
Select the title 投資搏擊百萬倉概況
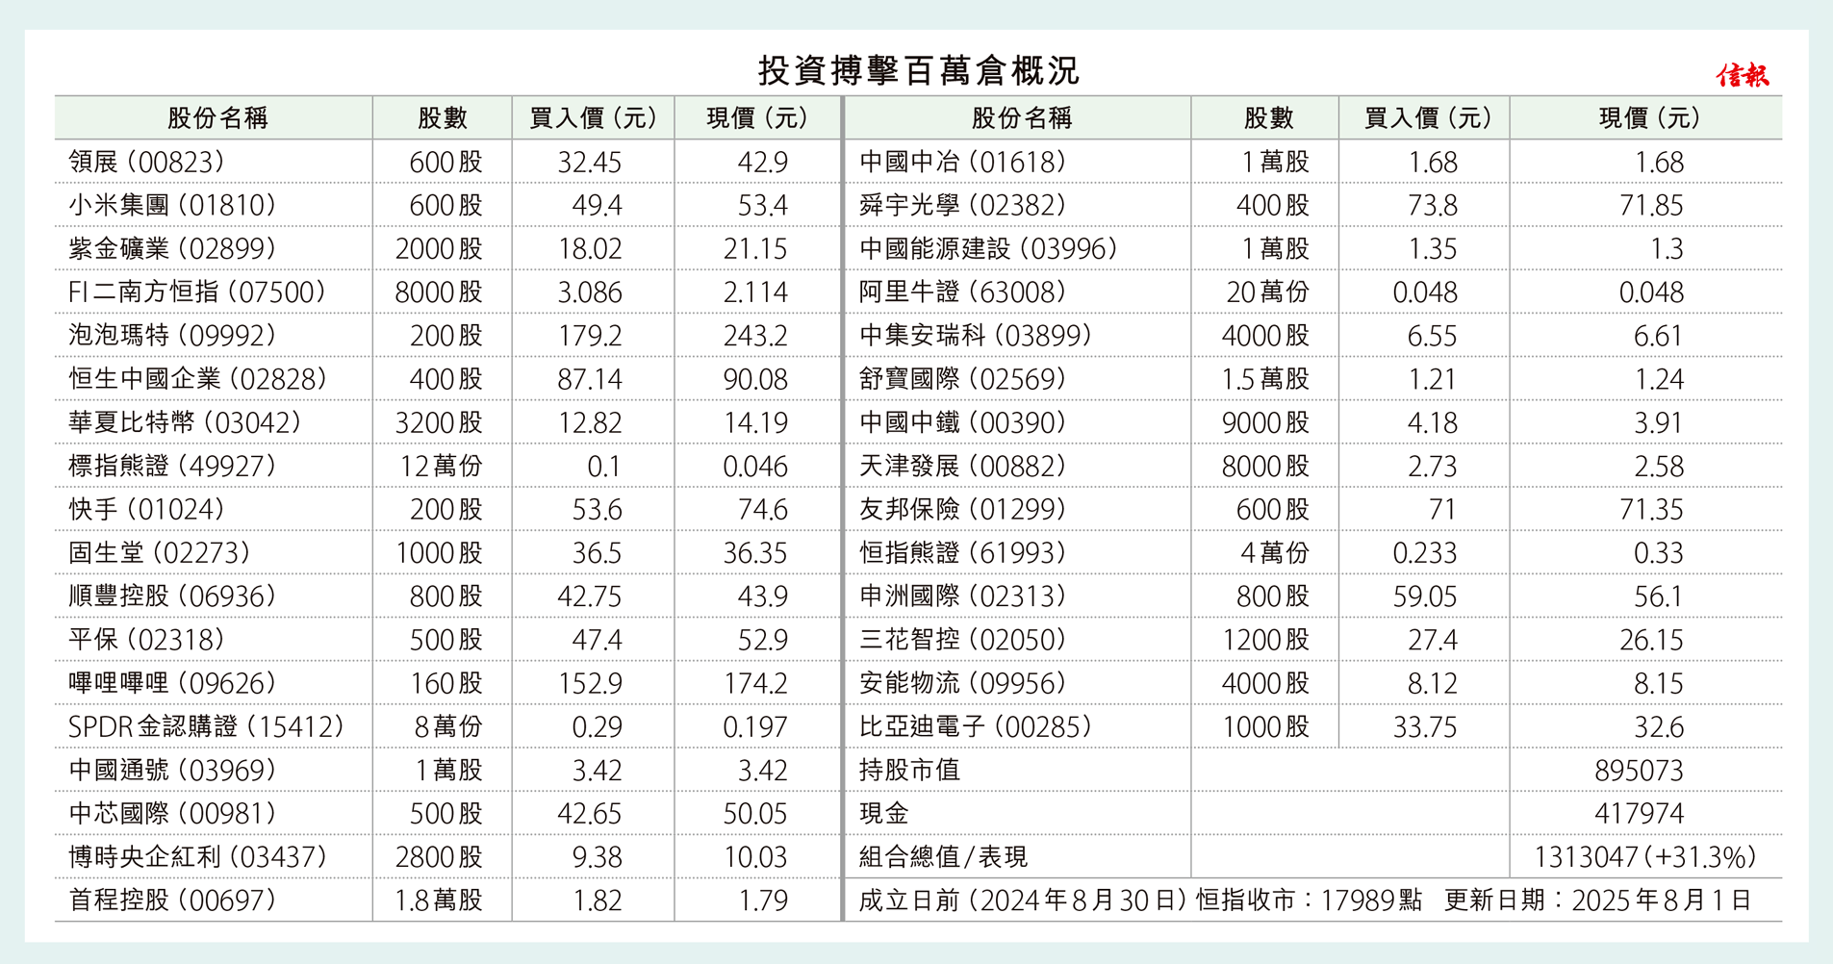tap(919, 70)
